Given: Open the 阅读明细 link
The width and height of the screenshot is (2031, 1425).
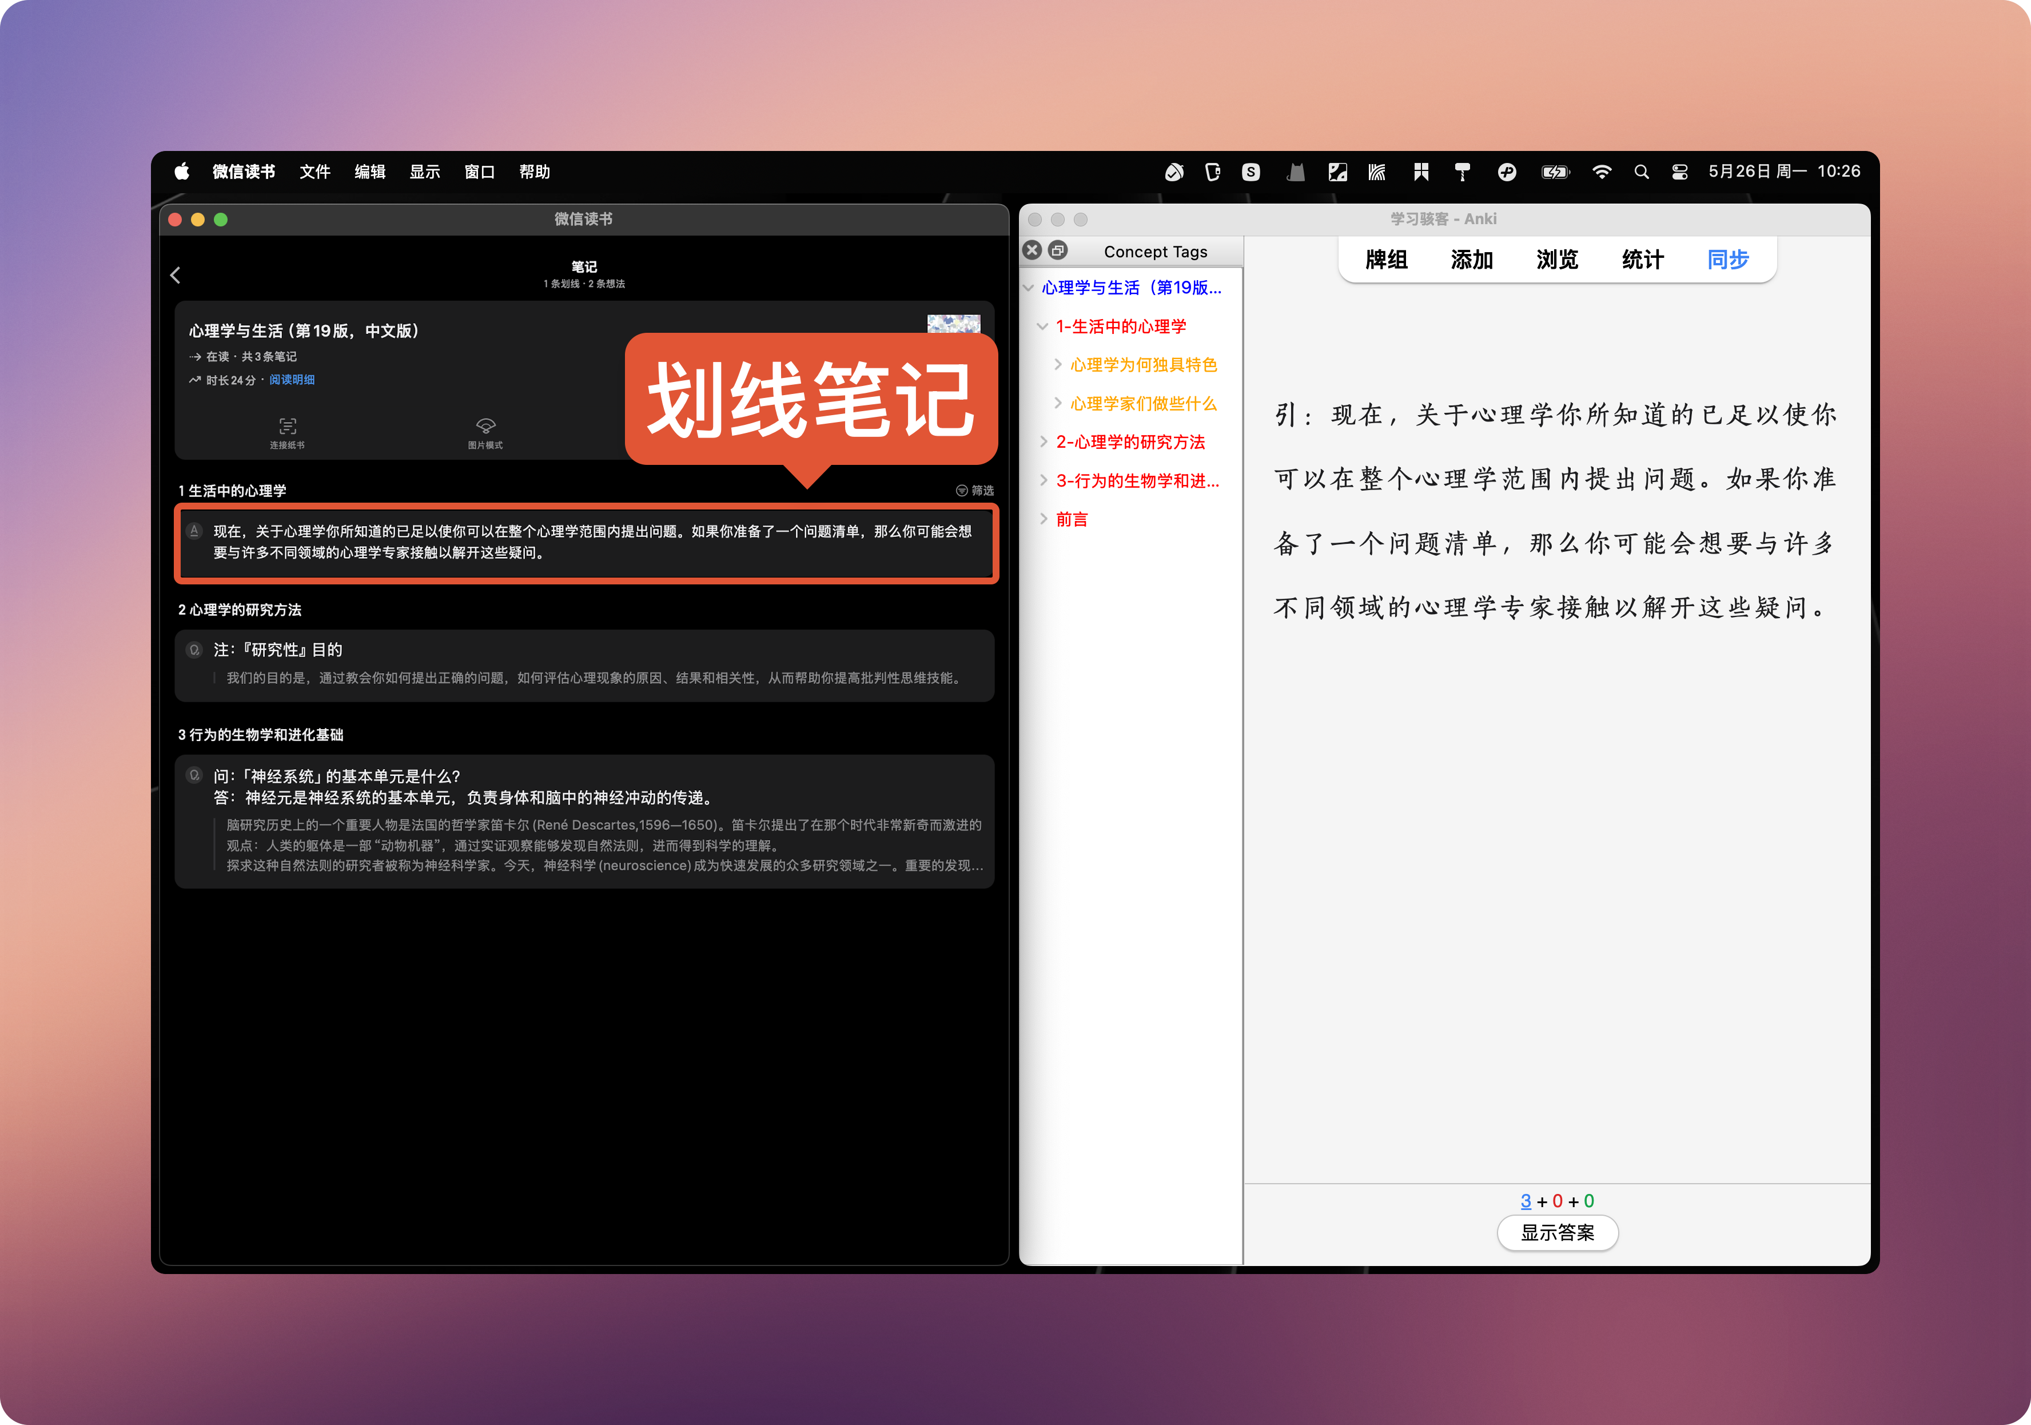Looking at the screenshot, I should [x=292, y=380].
